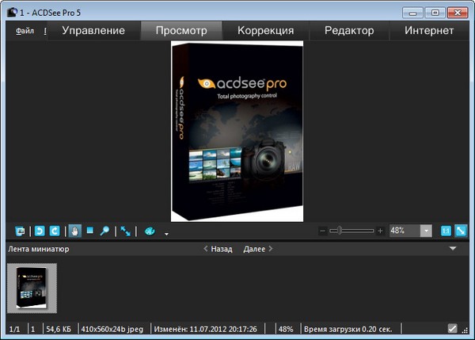The width and height of the screenshot is (475, 340).
Task: Switch to Интернет mode tab
Action: 429,30
